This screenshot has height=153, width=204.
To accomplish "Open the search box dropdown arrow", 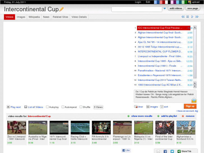I will click(164, 9).
